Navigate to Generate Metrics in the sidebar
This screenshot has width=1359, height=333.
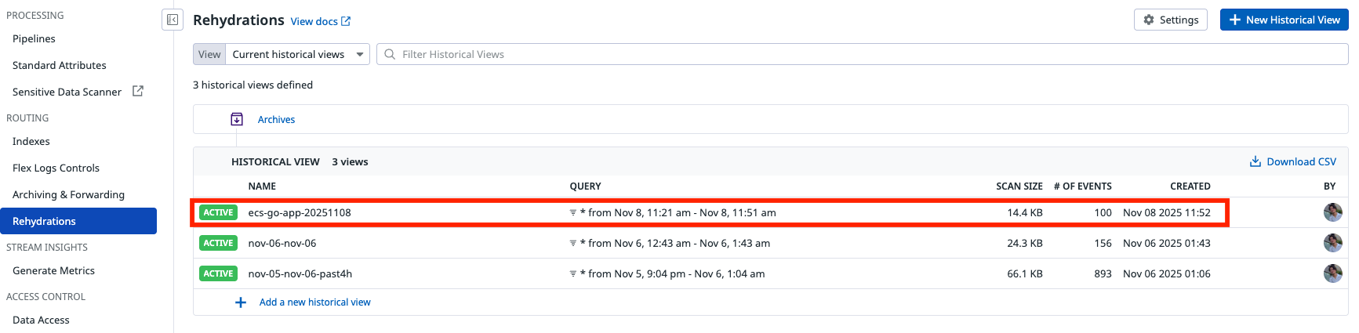pos(53,270)
